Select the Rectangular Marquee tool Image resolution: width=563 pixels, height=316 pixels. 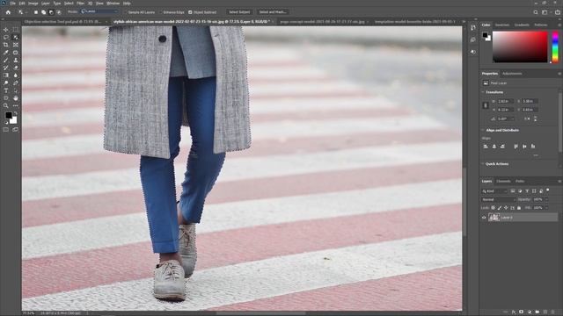[x=16, y=29]
